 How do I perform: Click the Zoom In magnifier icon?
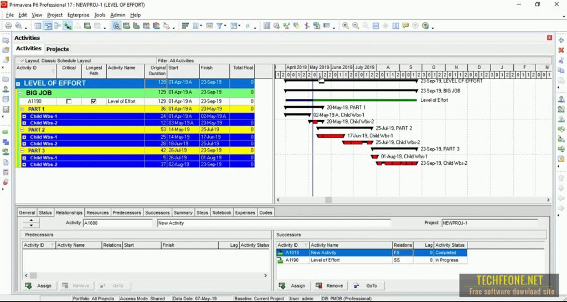click(346, 25)
